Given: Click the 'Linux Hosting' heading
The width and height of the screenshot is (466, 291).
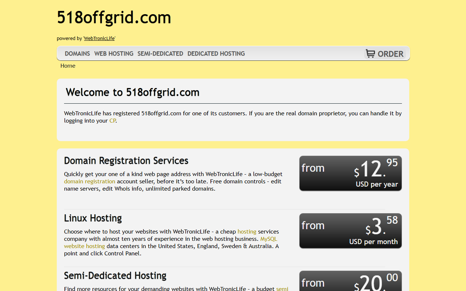Looking at the screenshot, I should [93, 218].
